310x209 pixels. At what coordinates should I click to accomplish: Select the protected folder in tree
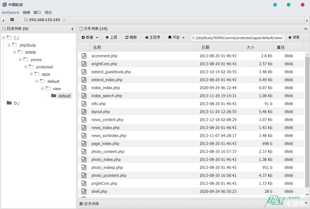pyautogui.click(x=44, y=67)
